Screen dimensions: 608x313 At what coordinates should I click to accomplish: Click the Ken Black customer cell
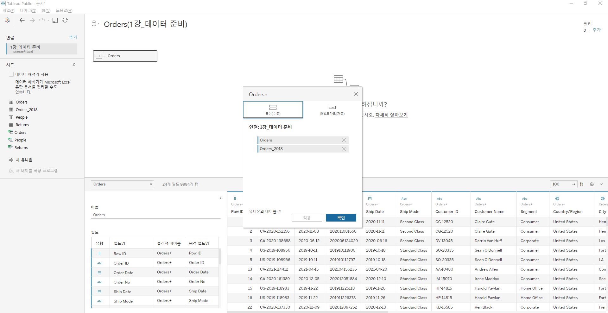pos(493,307)
